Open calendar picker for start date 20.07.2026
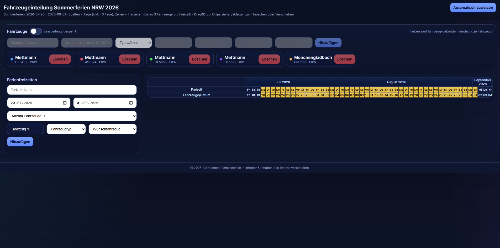500x248 pixels. click(x=65, y=103)
